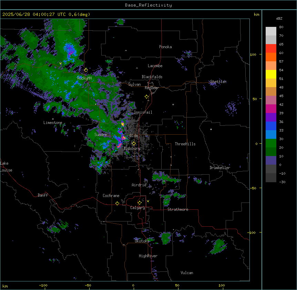Click the yellow diamond marker beside RockyMH
Image resolution: width=297 pixels, height=290 pixels.
[x=86, y=70]
